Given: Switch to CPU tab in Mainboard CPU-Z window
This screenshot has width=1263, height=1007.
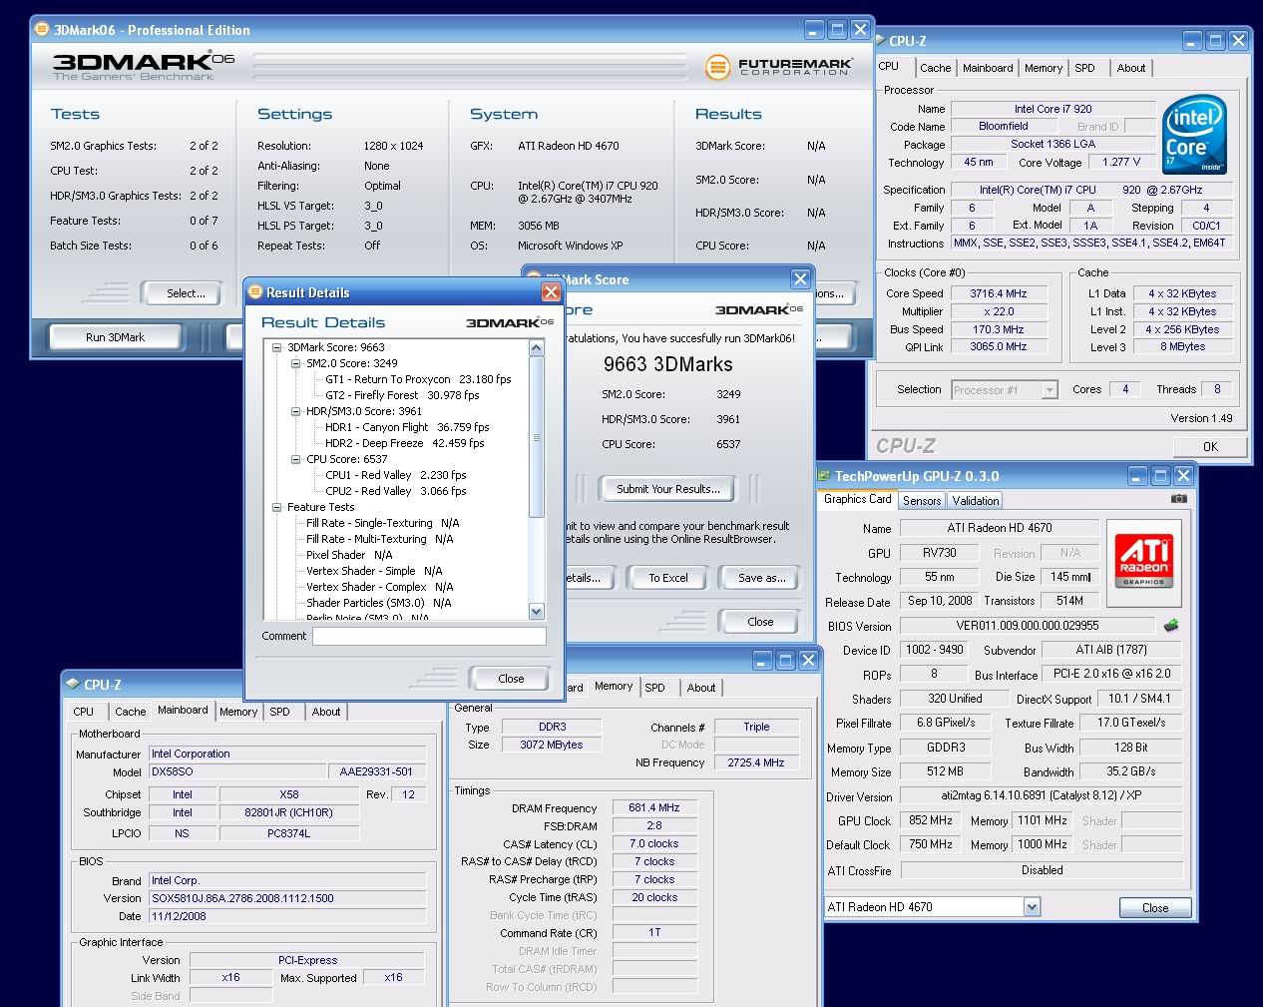Looking at the screenshot, I should pos(84,712).
